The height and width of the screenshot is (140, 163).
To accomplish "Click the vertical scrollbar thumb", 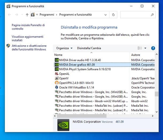I will coord(157,94).
